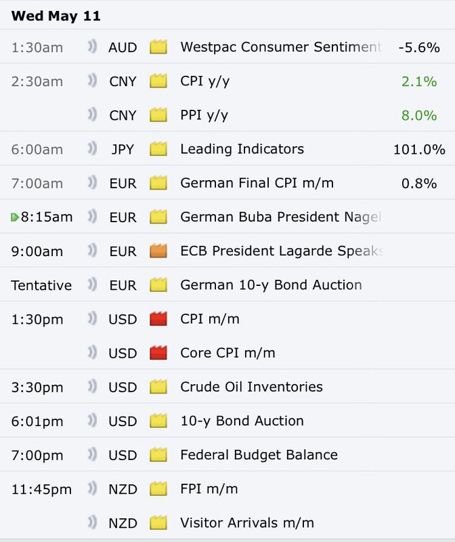The width and height of the screenshot is (455, 542).
Task: Open the CNY CPI y/y event details
Action: 205,81
